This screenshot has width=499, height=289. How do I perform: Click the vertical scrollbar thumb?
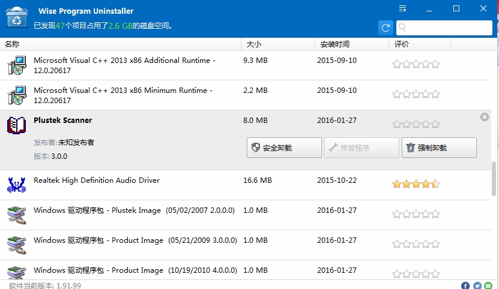click(494, 178)
